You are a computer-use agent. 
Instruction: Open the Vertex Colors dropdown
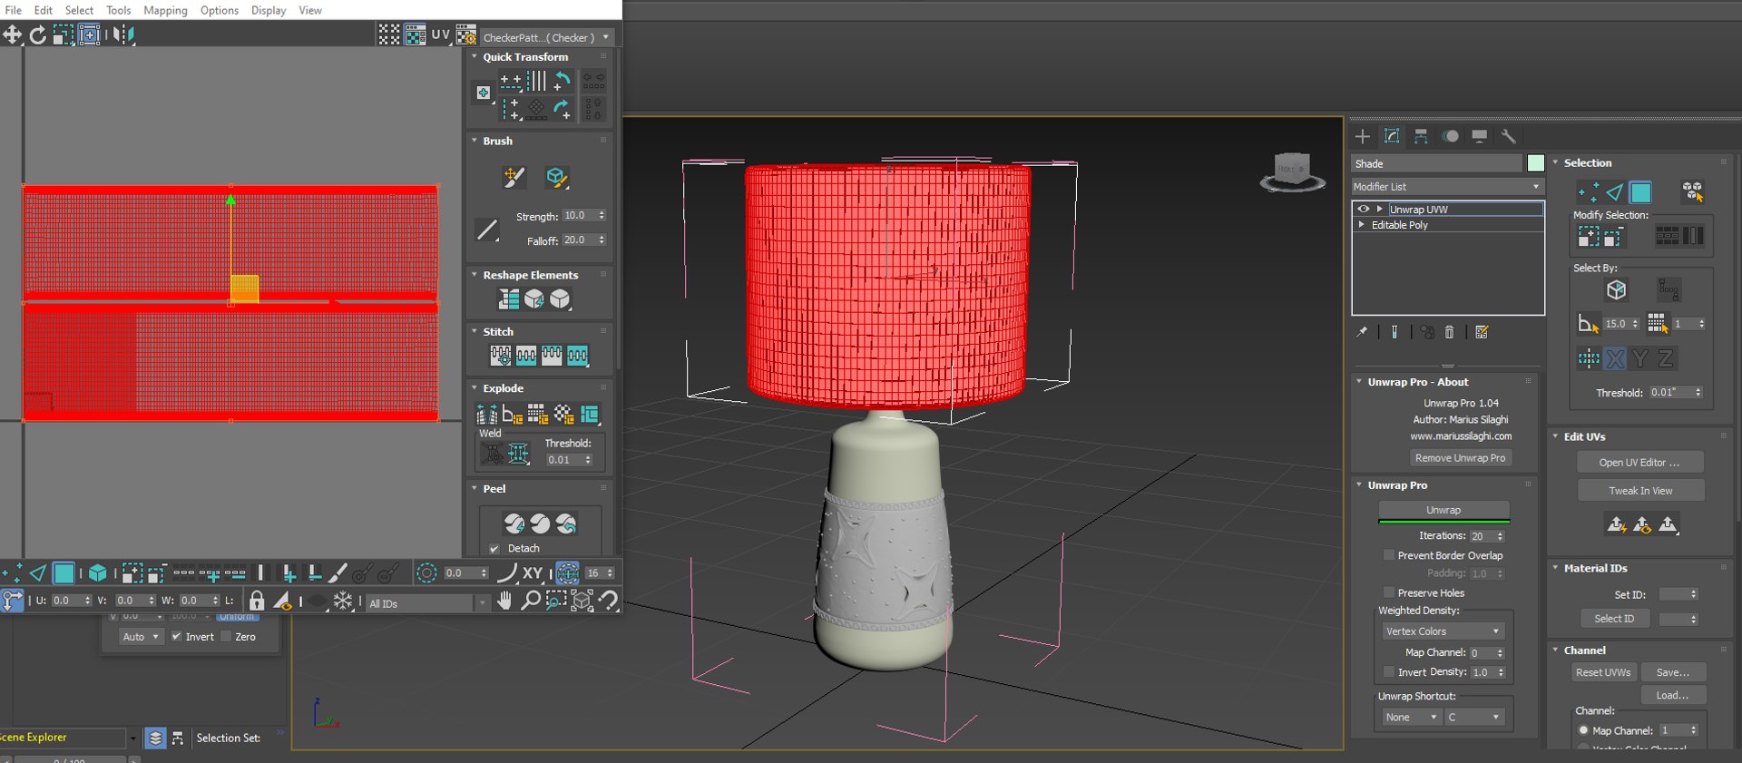[1443, 631]
